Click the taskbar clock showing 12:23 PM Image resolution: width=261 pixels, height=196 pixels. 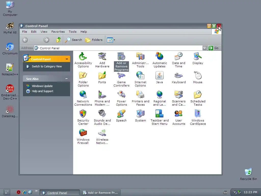(x=250, y=192)
